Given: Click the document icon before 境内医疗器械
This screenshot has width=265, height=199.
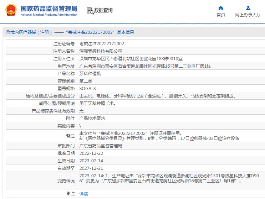Looking at the screenshot, I should pos(8,32).
